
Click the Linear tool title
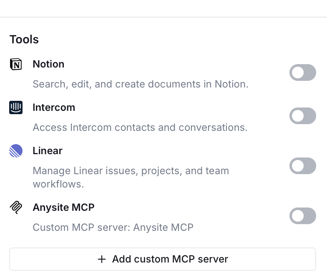click(x=48, y=151)
